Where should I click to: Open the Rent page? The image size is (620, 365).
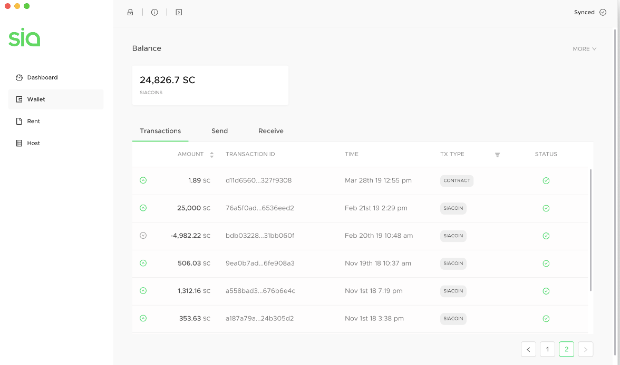pyautogui.click(x=56, y=121)
